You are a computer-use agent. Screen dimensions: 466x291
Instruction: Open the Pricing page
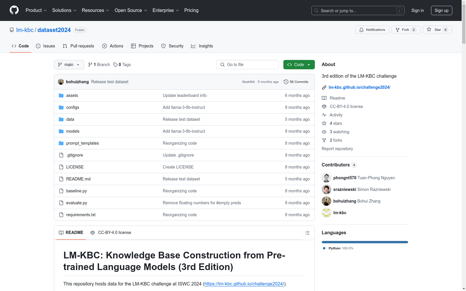[191, 10]
